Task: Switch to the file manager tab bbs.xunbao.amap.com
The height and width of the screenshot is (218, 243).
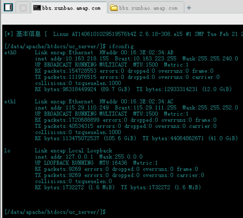Action: [x=146, y=8]
